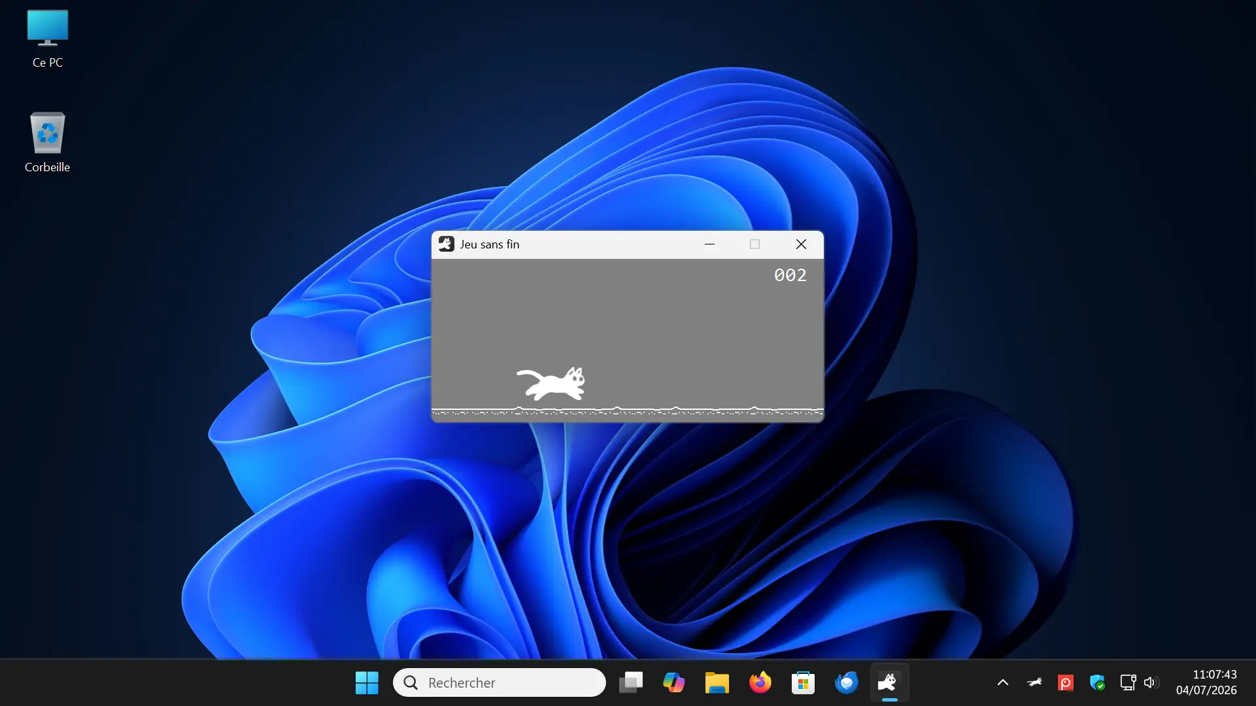
Task: Select the Corbeille recycle bin icon
Action: [x=48, y=143]
